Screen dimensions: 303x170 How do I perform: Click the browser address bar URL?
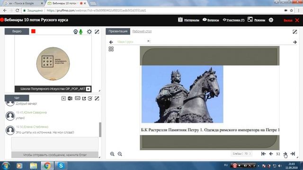[96, 10]
